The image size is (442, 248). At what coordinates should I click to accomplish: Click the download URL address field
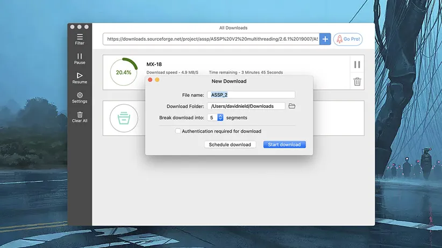(x=211, y=39)
